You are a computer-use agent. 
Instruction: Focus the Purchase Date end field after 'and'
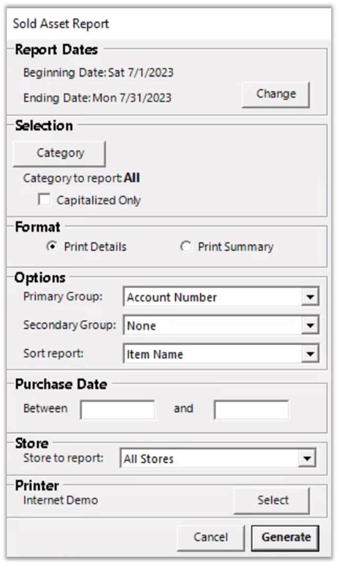coord(251,409)
